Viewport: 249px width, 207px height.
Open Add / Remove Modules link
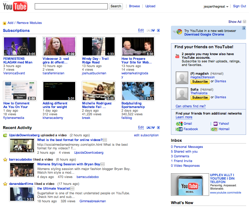pyautogui.click(x=25, y=23)
